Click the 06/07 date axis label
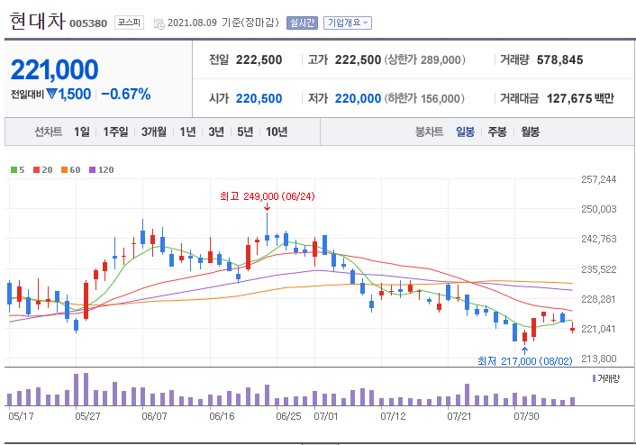 point(154,416)
